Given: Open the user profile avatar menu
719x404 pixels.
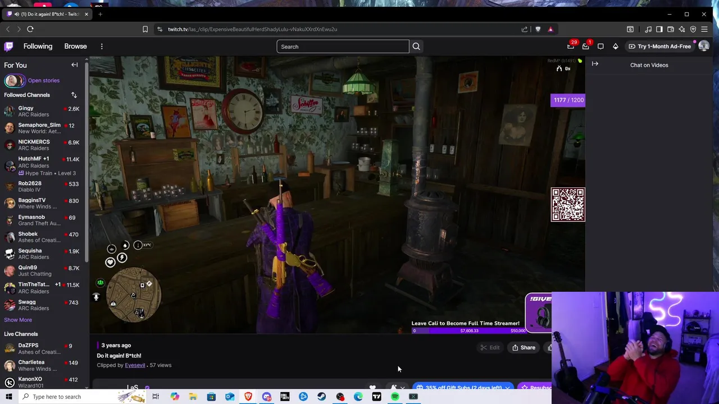Looking at the screenshot, I should 703,47.
